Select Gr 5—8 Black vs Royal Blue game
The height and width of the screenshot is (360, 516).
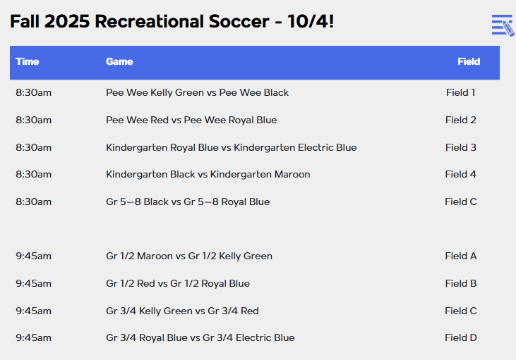tap(188, 201)
